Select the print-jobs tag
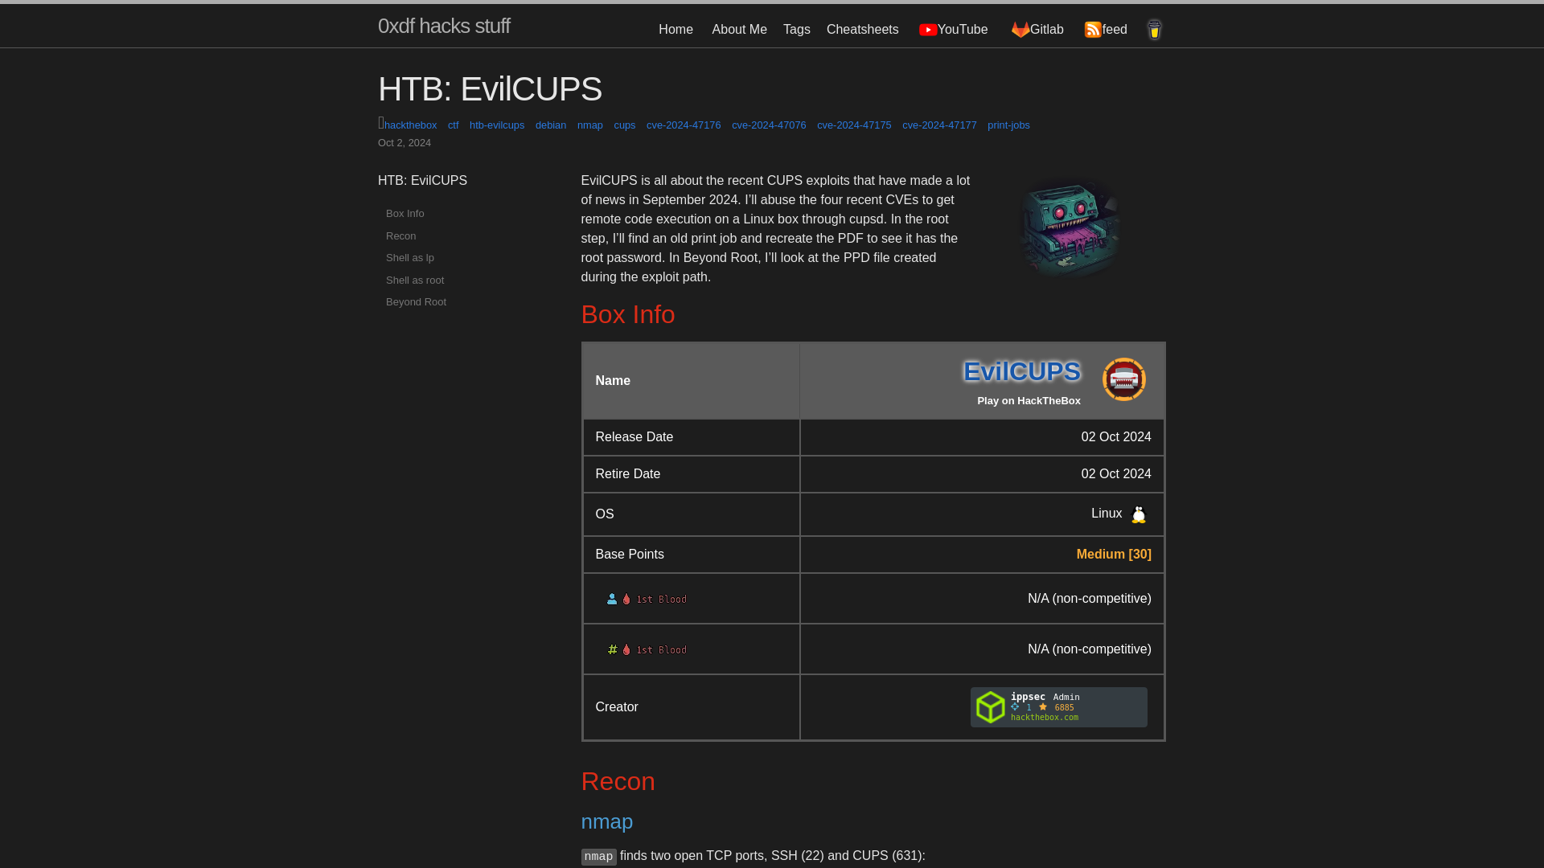 click(1008, 125)
